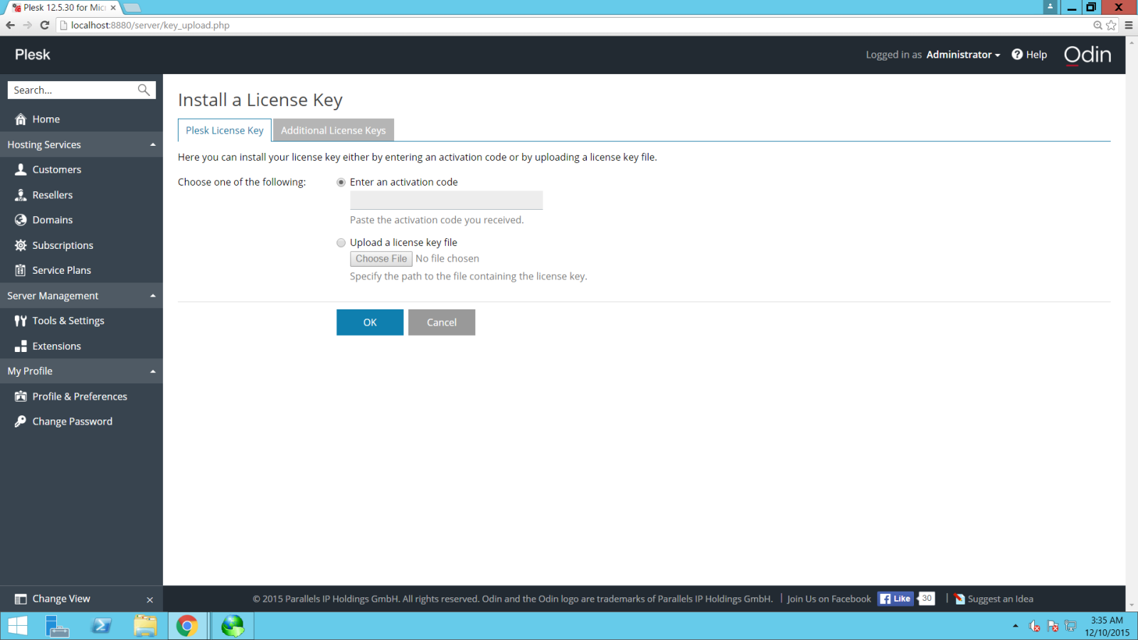Bookmark page with the star icon
Image resolution: width=1138 pixels, height=640 pixels.
tap(1111, 25)
